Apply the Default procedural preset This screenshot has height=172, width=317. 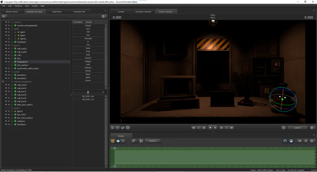[88, 26]
